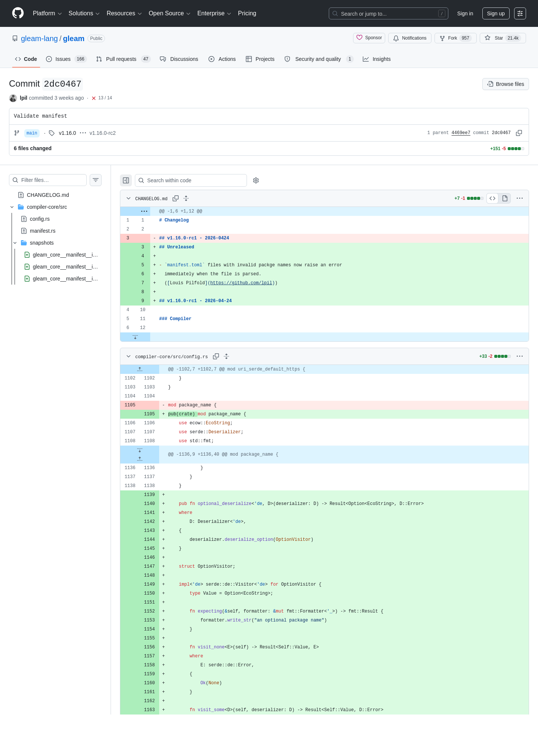Screen dimensions: 538x747
Task: Open parent commit 4469ee7 link
Action: (x=461, y=133)
